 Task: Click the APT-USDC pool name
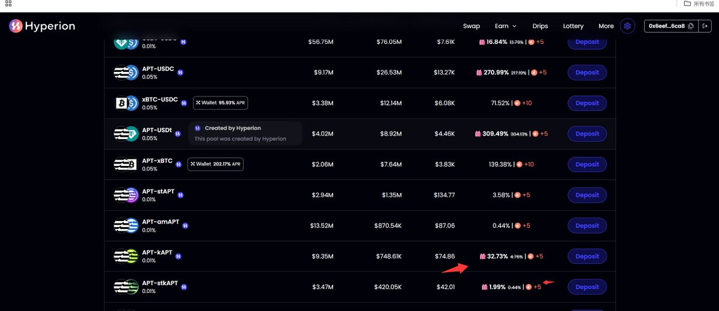158,69
